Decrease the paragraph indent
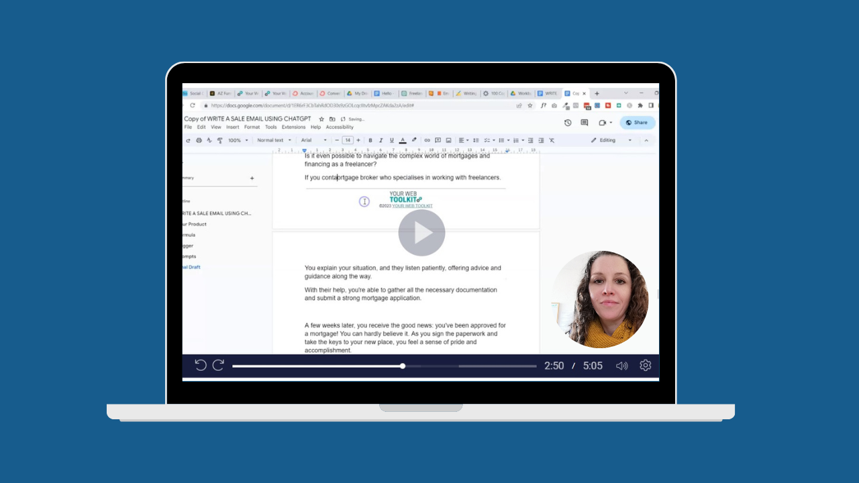 coord(530,140)
